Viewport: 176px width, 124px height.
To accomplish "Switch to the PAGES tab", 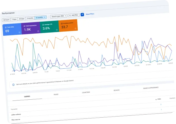I will point(56,94).
